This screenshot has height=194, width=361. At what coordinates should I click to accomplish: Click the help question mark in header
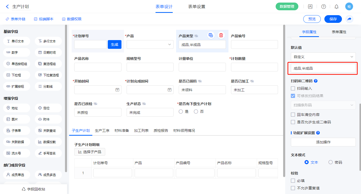coord(323,7)
